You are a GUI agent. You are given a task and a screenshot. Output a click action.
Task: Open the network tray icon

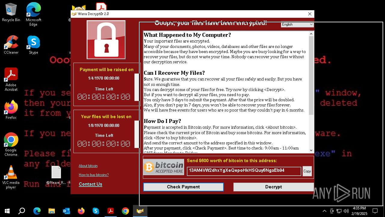coord(339,211)
